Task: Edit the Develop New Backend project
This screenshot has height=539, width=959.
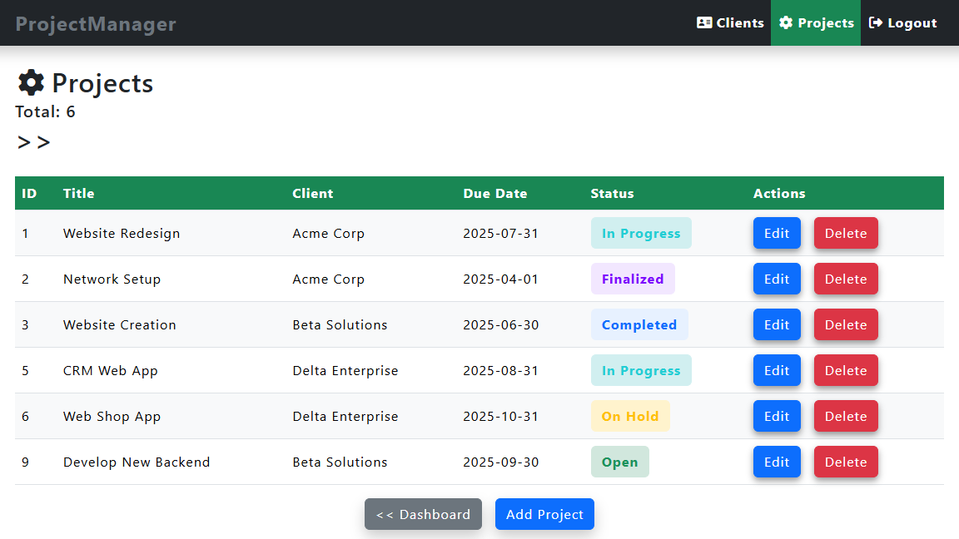Action: point(777,462)
